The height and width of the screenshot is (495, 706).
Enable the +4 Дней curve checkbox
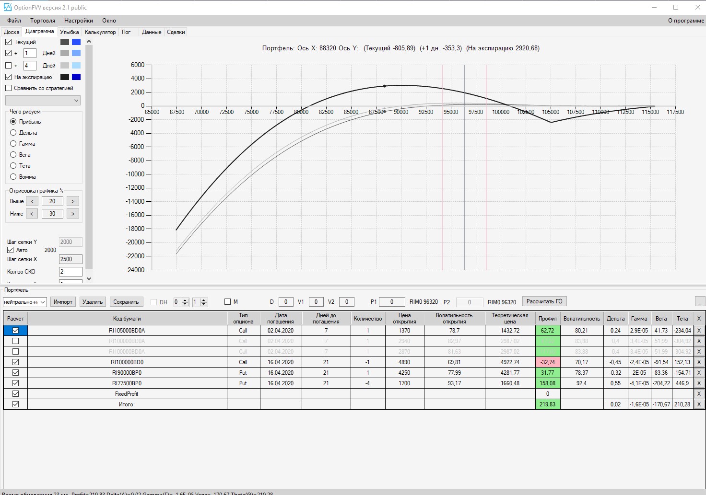tap(9, 66)
